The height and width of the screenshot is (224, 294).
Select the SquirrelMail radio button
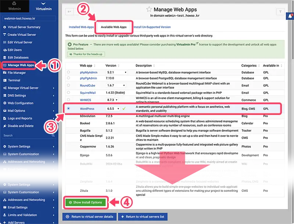coord(68,92)
